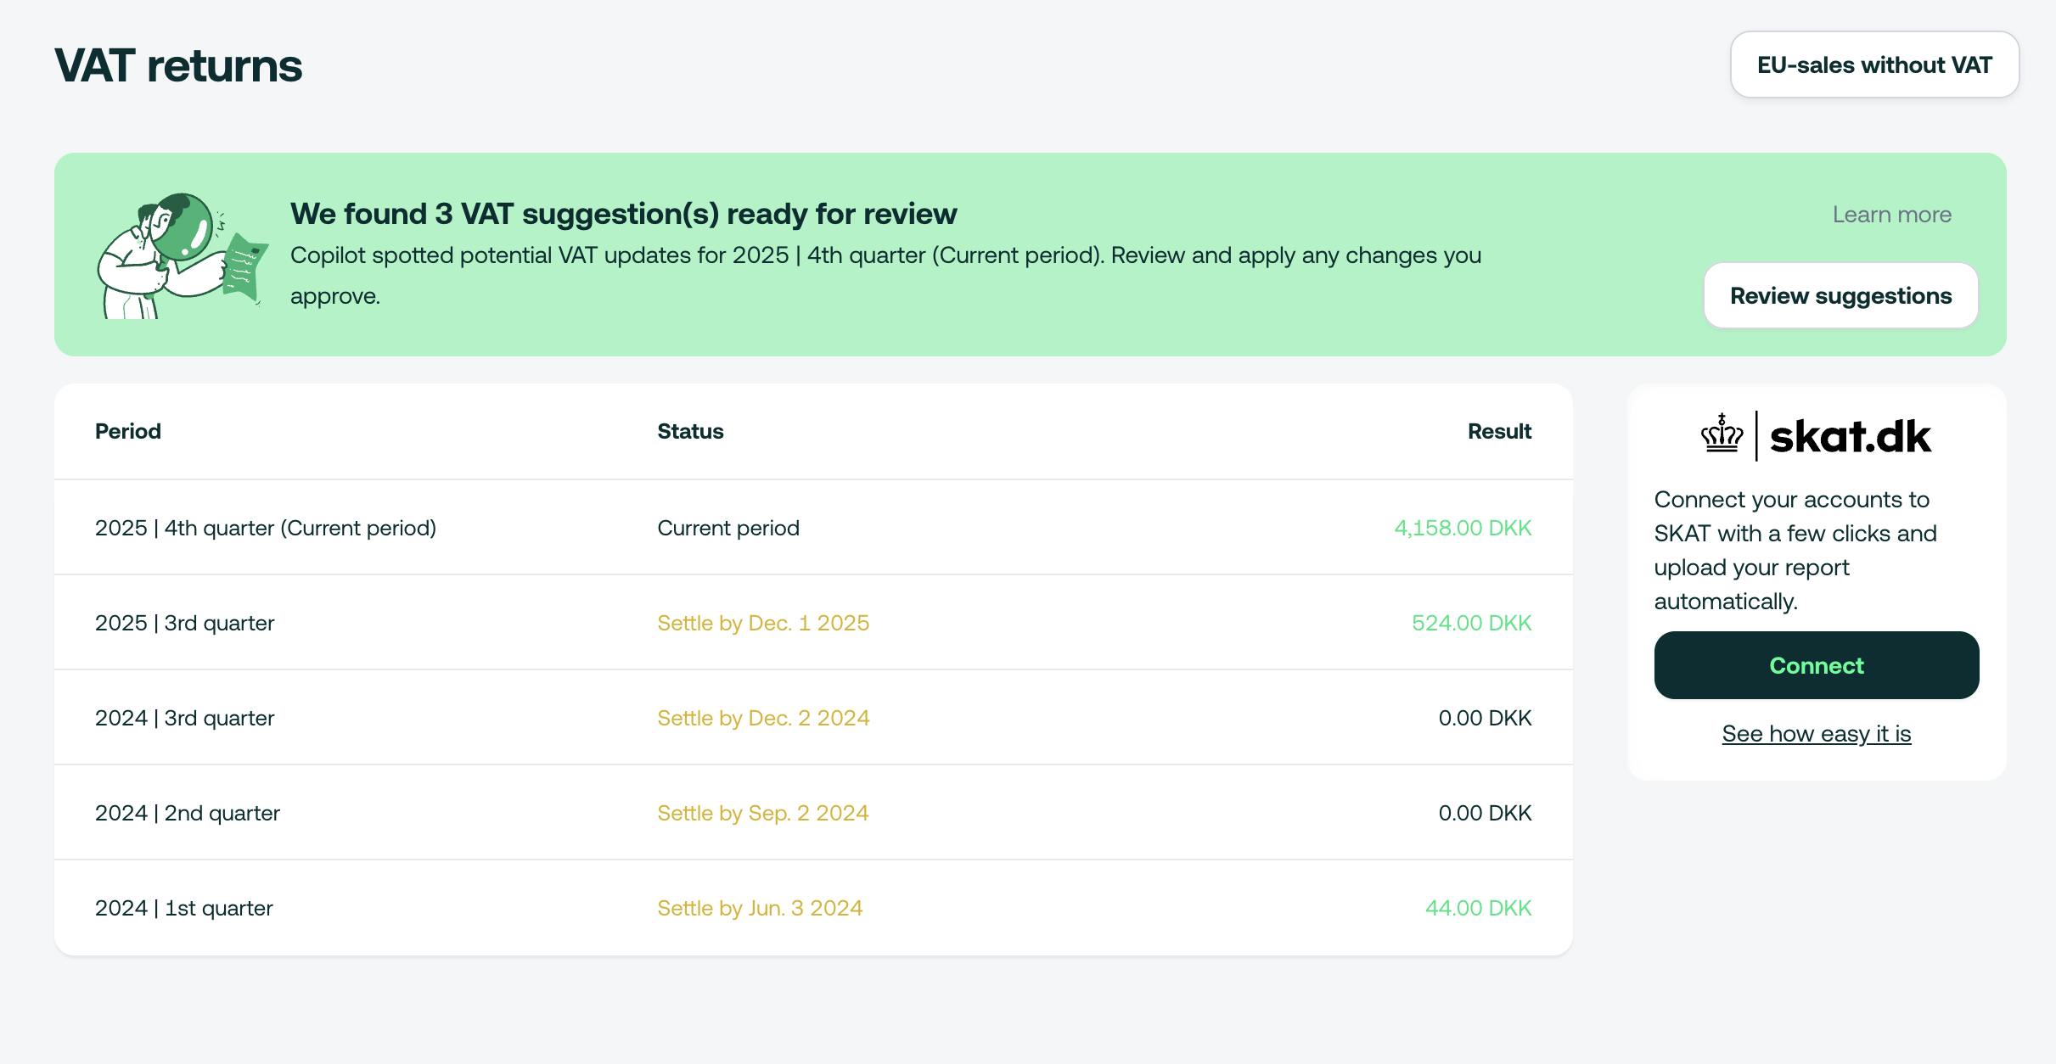The height and width of the screenshot is (1064, 2056).
Task: Open EU-sales without VAT
Action: click(1874, 65)
